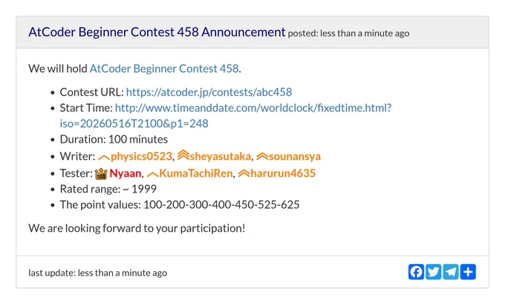Share the post on Facebook
Viewport: 505px width, 304px height.
pyautogui.click(x=416, y=272)
